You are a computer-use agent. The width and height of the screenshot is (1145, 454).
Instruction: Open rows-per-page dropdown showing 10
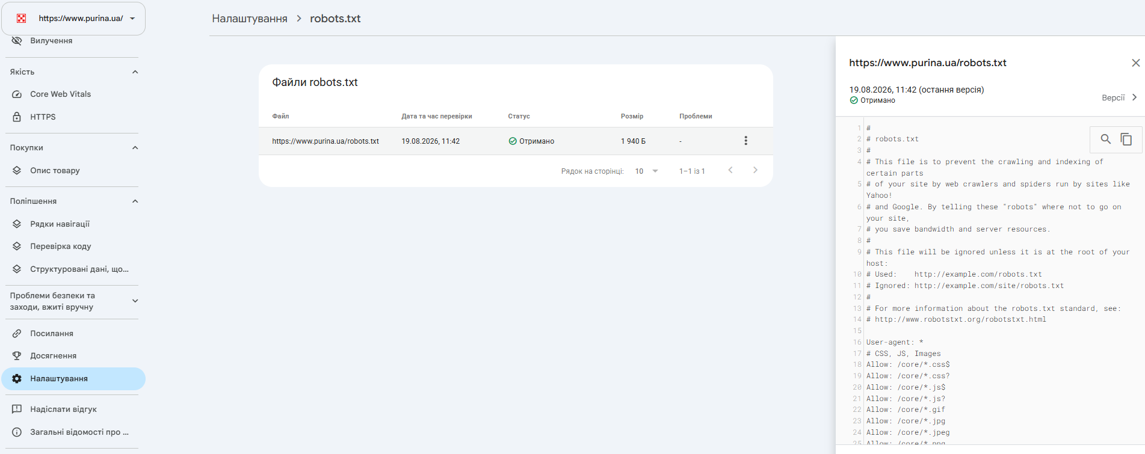[647, 171]
